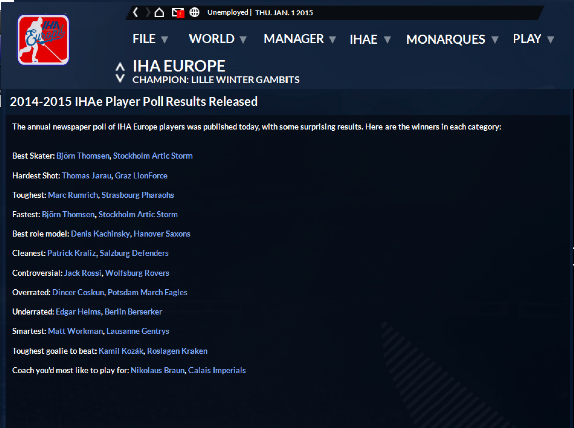Click the IHA Europe league logo
This screenshot has width=574, height=428.
click(x=43, y=40)
